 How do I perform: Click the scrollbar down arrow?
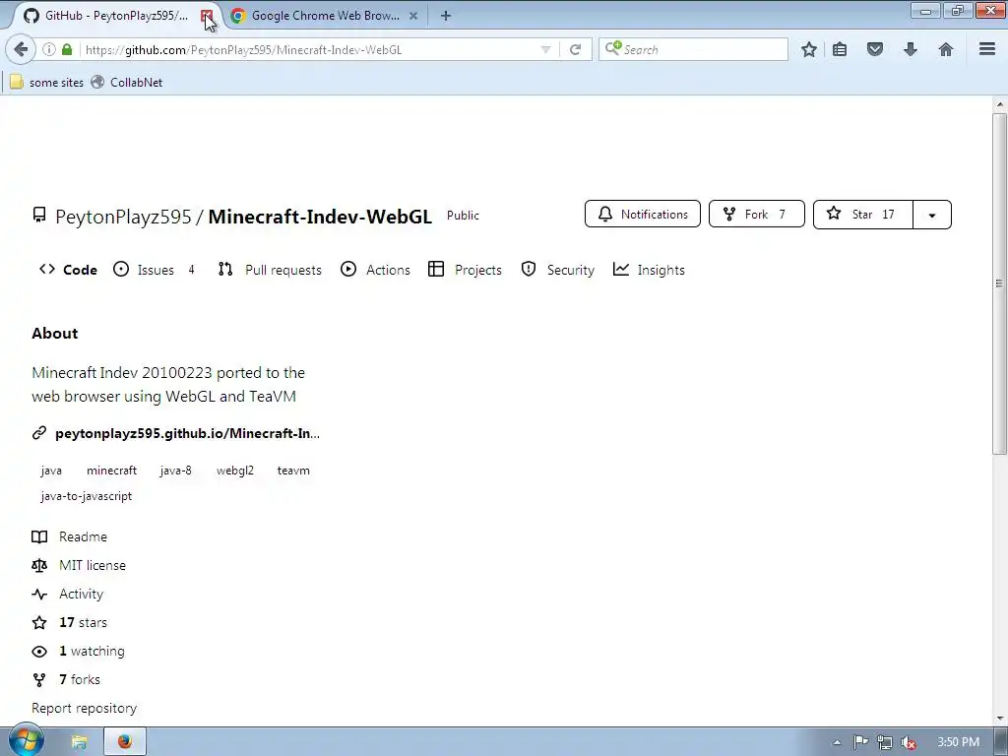1000,719
